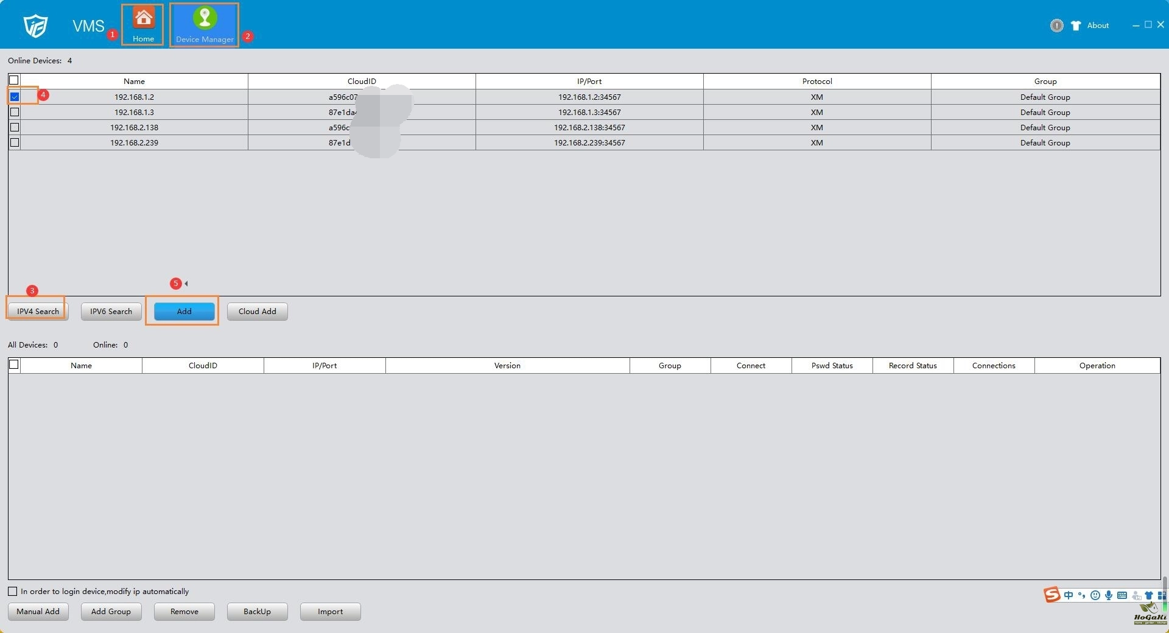Enable modify ip automatically checkbox
This screenshot has height=633, width=1169.
[x=13, y=591]
